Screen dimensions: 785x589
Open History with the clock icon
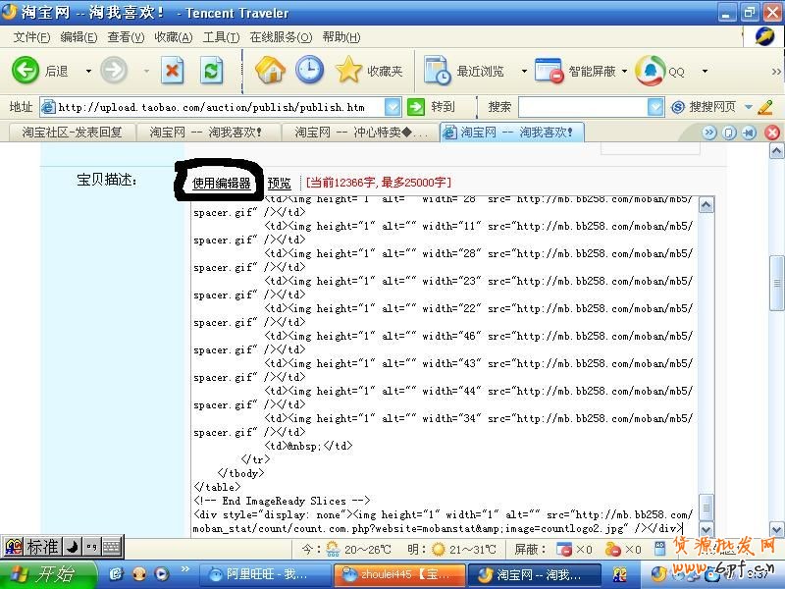[x=309, y=70]
